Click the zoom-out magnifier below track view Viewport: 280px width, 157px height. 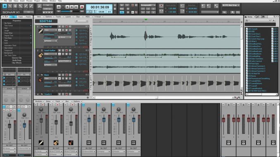click(235, 98)
